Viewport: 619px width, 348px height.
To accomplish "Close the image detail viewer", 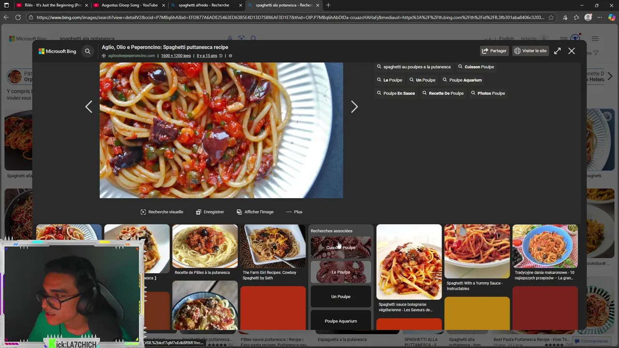I will click(x=572, y=51).
